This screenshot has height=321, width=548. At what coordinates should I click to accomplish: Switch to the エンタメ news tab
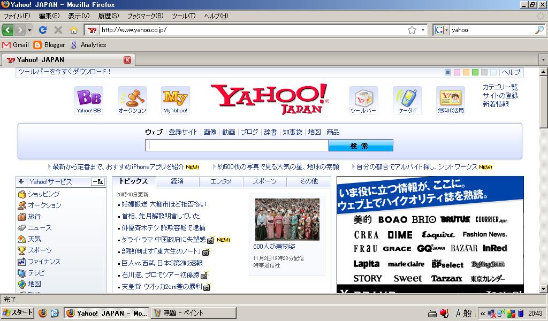(x=221, y=181)
